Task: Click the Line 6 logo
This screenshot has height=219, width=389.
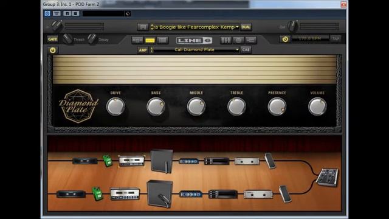Action: point(194,40)
